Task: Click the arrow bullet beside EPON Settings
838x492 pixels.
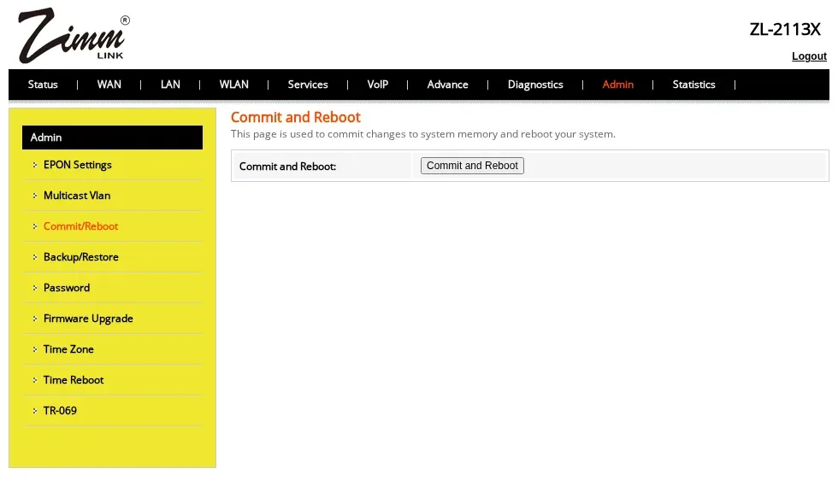Action: (x=35, y=165)
